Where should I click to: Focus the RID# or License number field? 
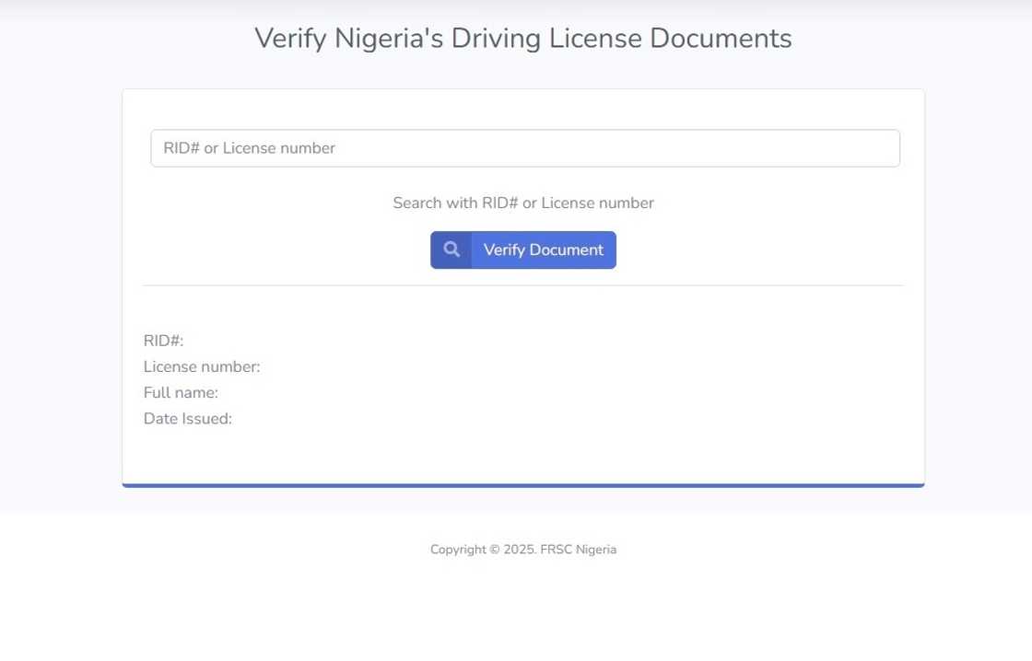[525, 148]
